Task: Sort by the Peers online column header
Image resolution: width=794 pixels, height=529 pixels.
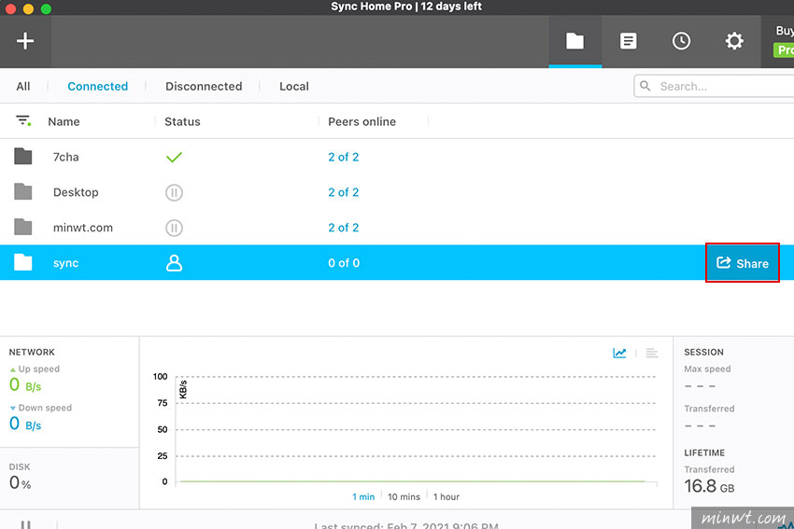Action: point(362,121)
